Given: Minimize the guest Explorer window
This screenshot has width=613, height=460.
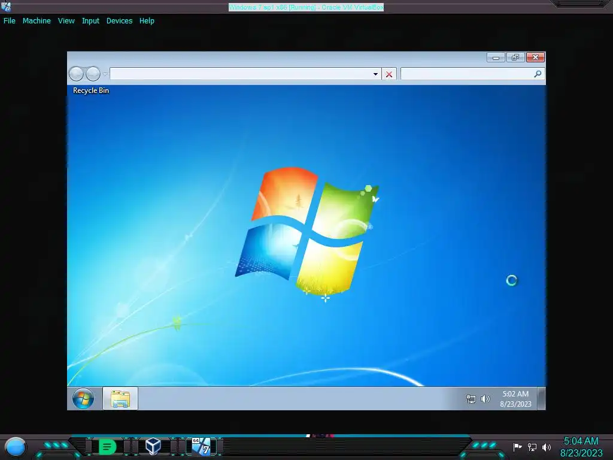Looking at the screenshot, I should tap(496, 57).
